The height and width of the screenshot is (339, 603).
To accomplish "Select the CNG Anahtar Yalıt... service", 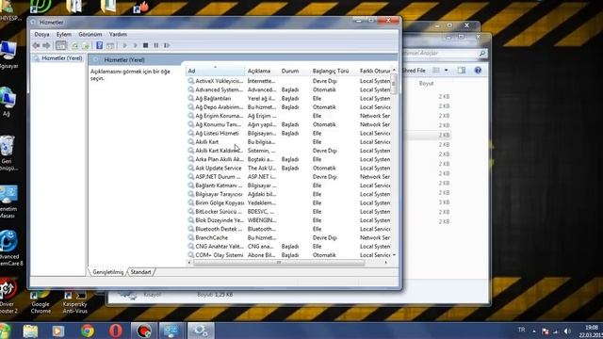I will click(x=289, y=246).
